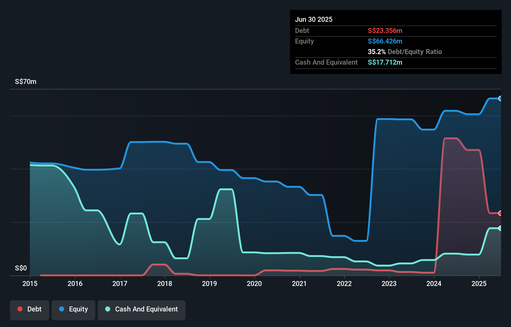Select the 2025 label on the x-axis

(480, 284)
